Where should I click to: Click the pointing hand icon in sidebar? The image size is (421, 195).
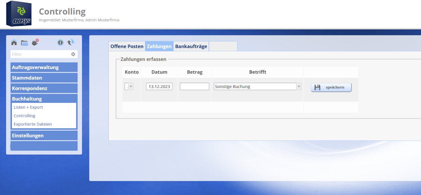[35, 42]
